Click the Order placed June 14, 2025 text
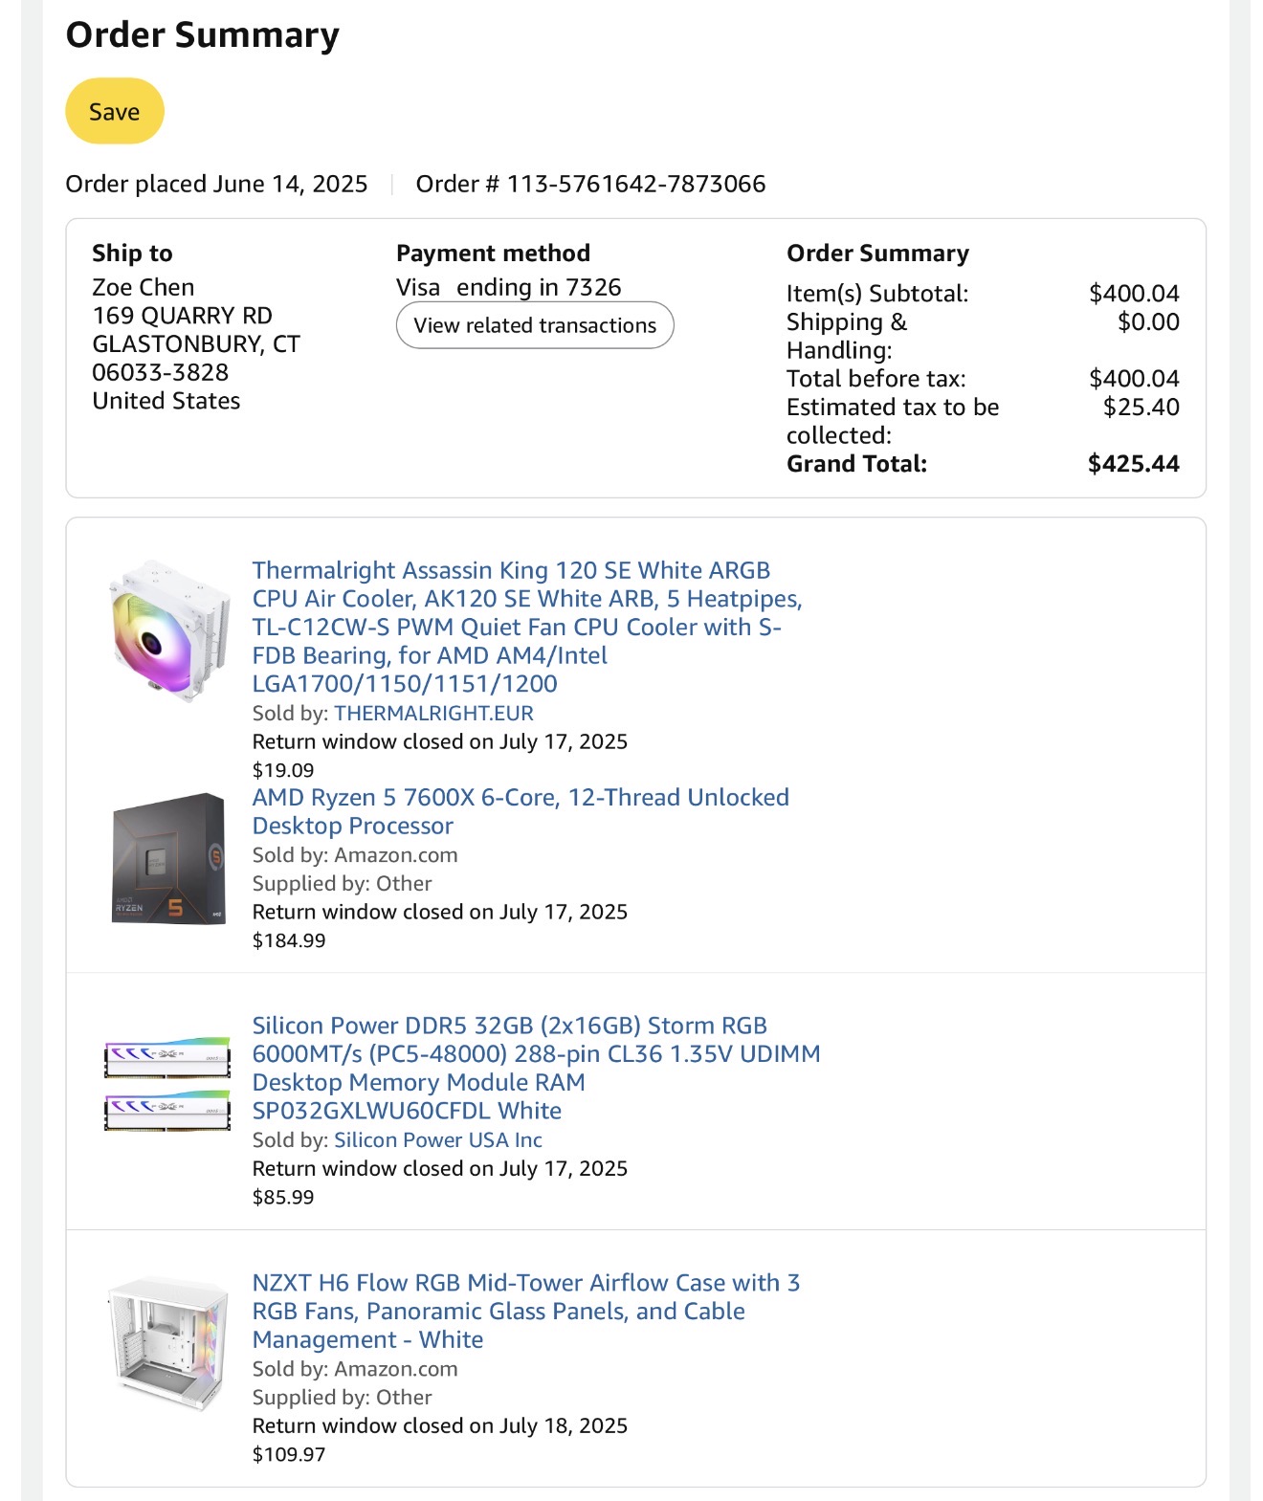The width and height of the screenshot is (1263, 1501). [x=216, y=184]
